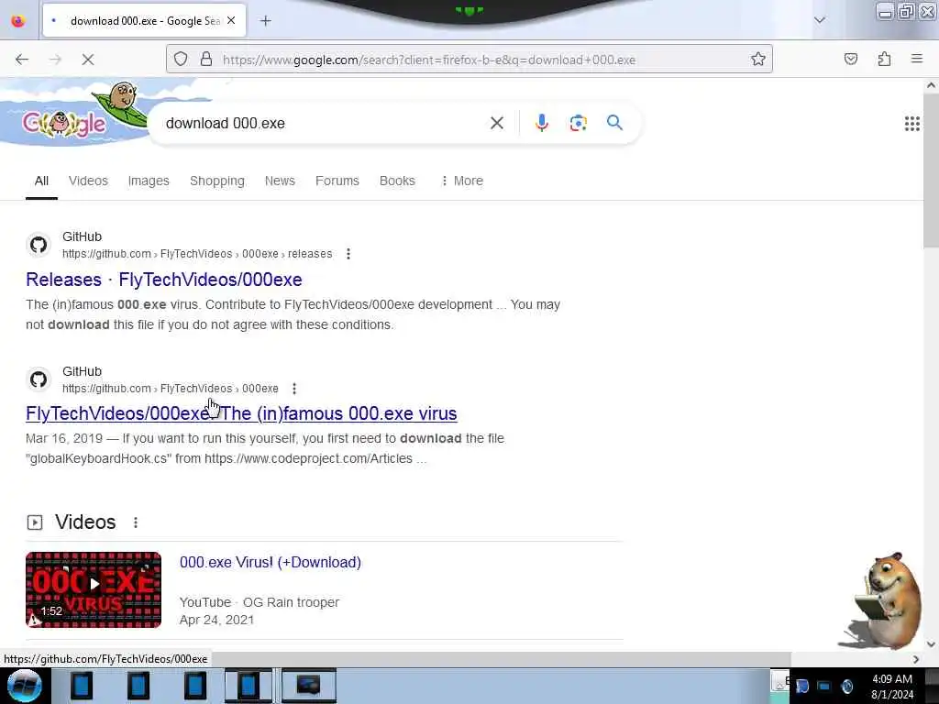
Task: Search by image with Google Lens
Action: point(578,124)
